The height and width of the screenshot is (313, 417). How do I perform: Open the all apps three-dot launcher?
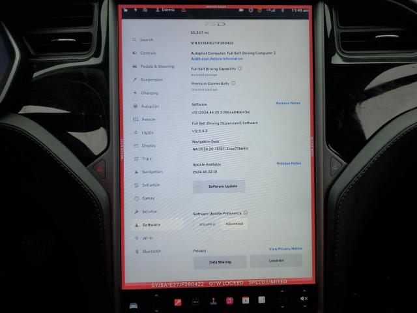pyautogui.click(x=195, y=302)
